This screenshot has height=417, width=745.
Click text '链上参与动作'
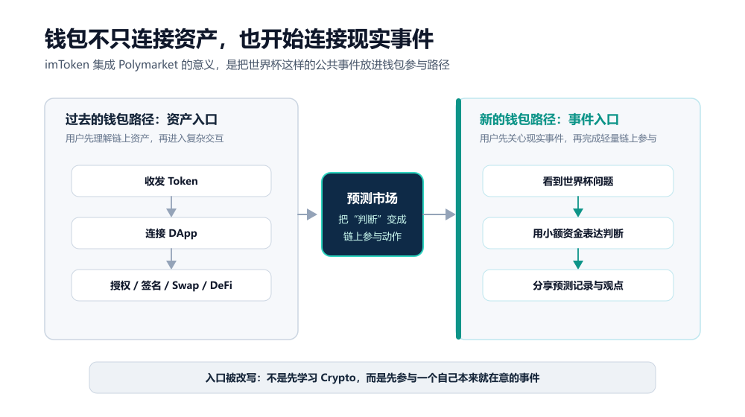372,236
